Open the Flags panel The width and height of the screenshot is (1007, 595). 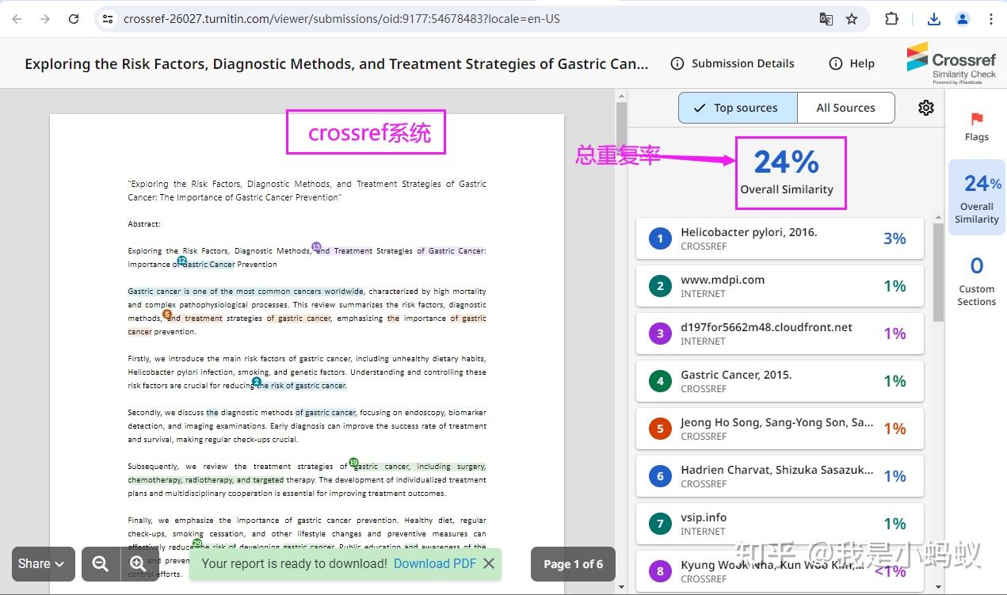coord(976,127)
